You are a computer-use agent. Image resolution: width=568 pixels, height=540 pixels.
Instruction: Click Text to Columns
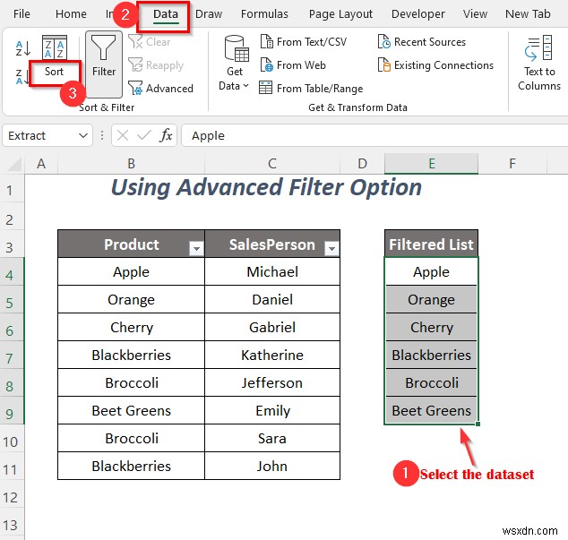pyautogui.click(x=539, y=64)
